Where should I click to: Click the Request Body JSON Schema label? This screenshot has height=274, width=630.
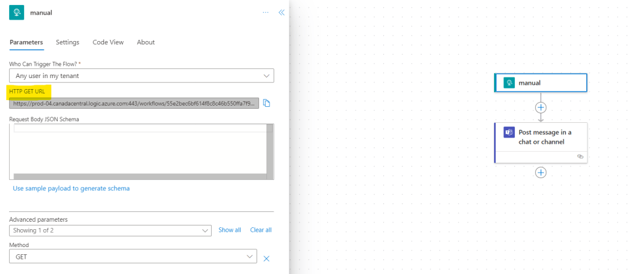[44, 119]
